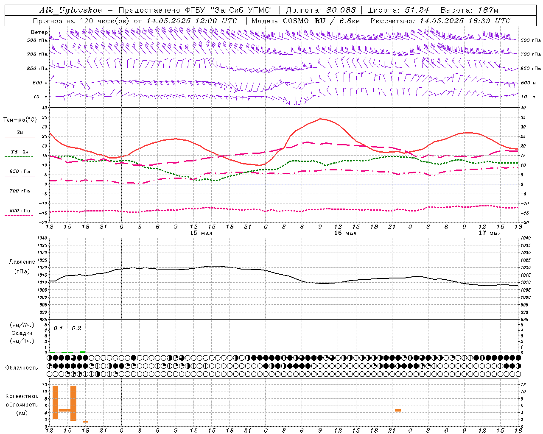543x434 pixels.
Task: Click the 850 гПа temperature legend entry
Action: pyautogui.click(x=20, y=172)
